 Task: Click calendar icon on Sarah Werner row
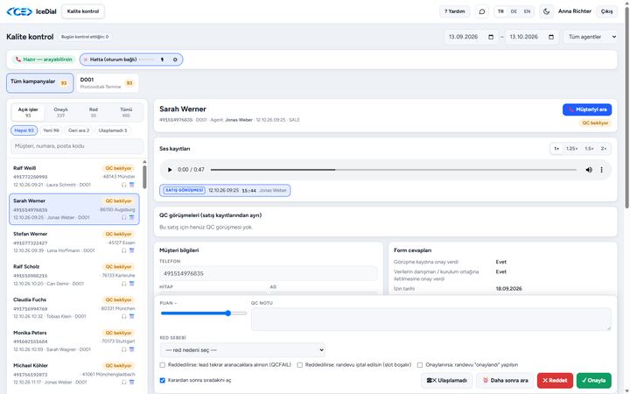[132, 217]
